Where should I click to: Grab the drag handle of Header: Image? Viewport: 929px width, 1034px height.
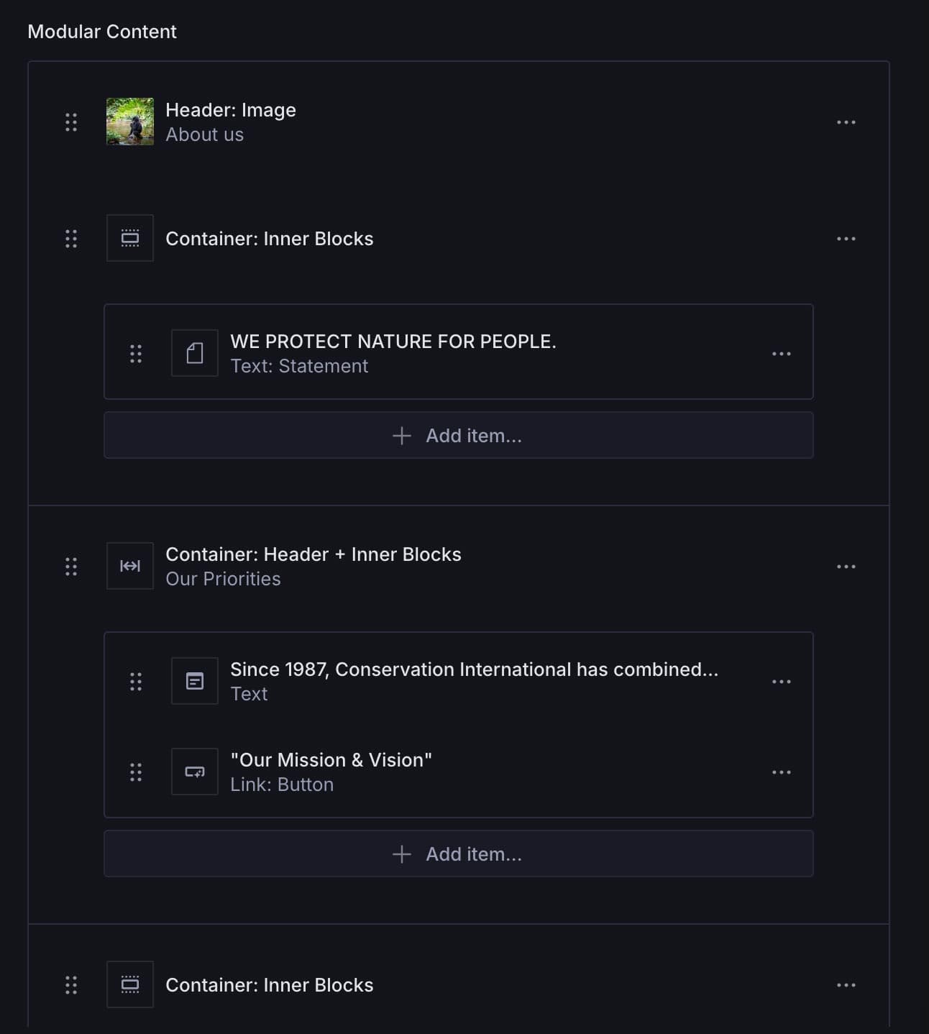70,122
